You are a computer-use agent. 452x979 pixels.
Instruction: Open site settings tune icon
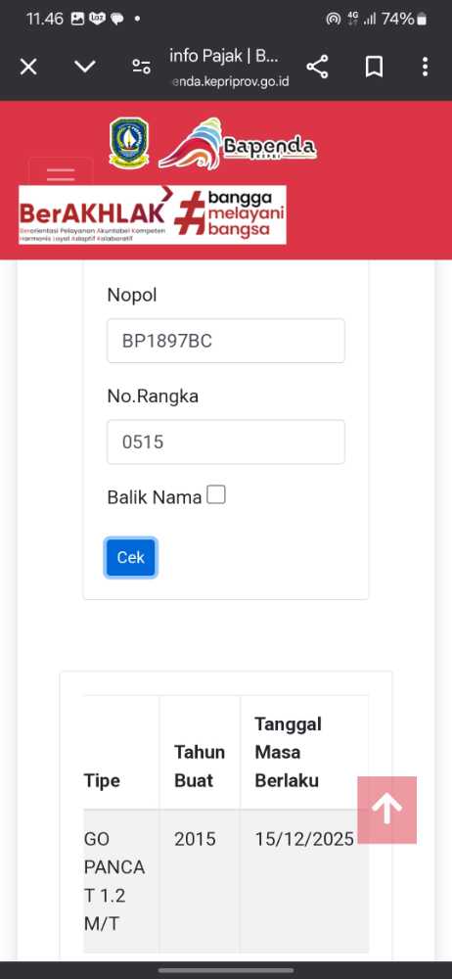pyautogui.click(x=142, y=67)
